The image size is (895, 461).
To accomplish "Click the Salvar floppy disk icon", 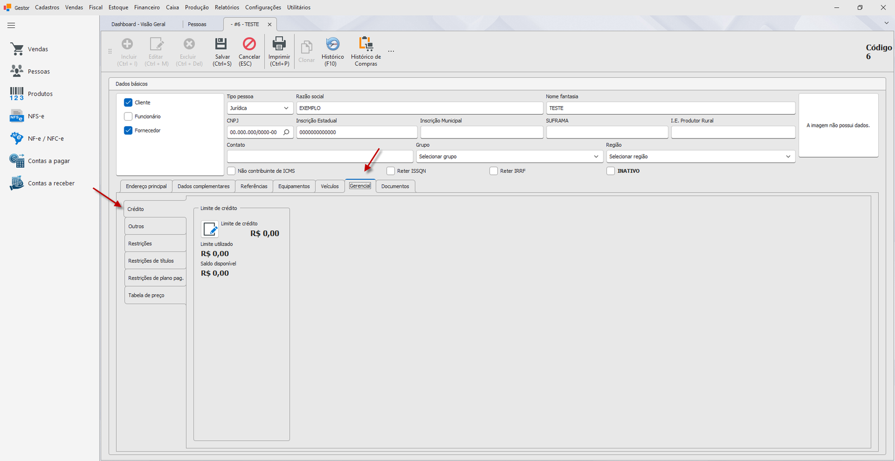I will [222, 44].
